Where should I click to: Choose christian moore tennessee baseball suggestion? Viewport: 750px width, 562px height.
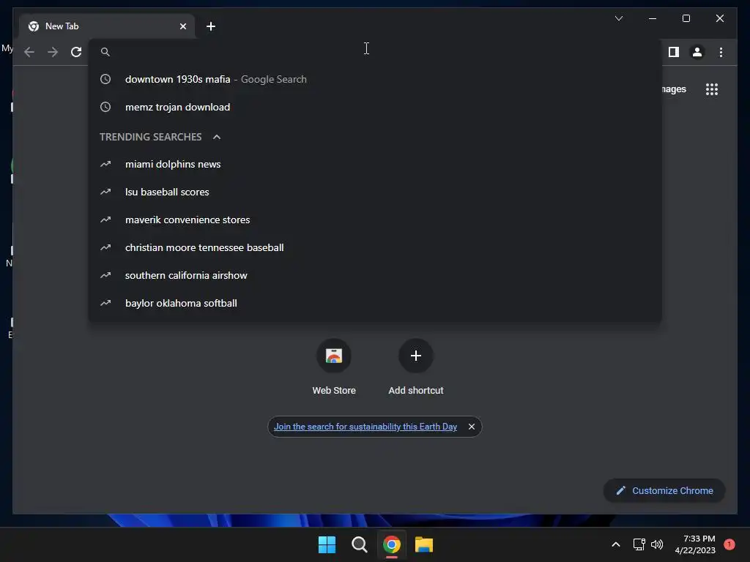[376, 247]
